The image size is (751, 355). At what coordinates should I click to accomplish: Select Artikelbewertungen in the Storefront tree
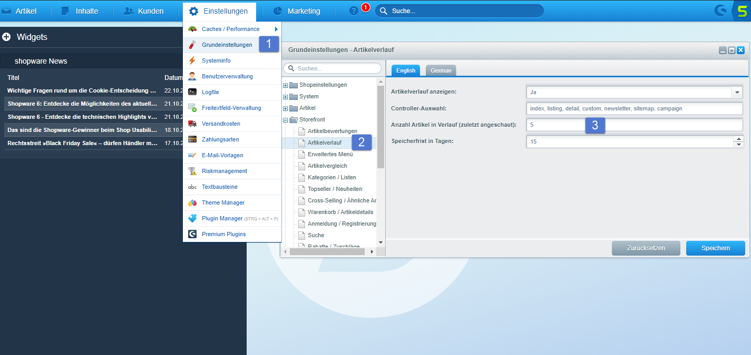[333, 131]
